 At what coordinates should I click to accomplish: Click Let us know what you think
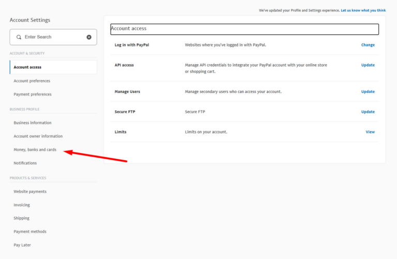tap(363, 10)
